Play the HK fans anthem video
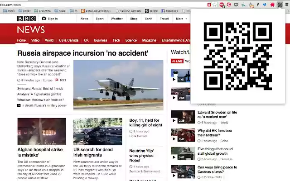The width and height of the screenshot is (290, 181). pos(174,139)
